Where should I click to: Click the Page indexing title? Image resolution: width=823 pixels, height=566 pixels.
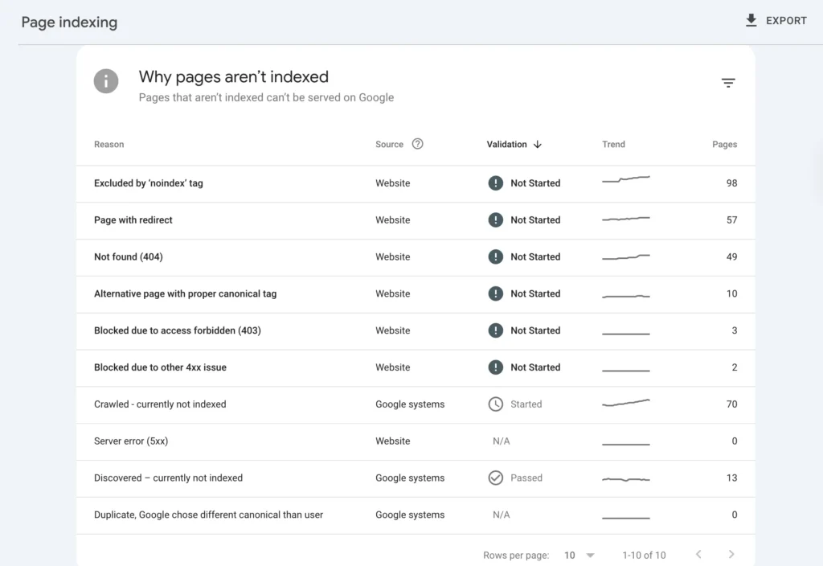pyautogui.click(x=69, y=23)
